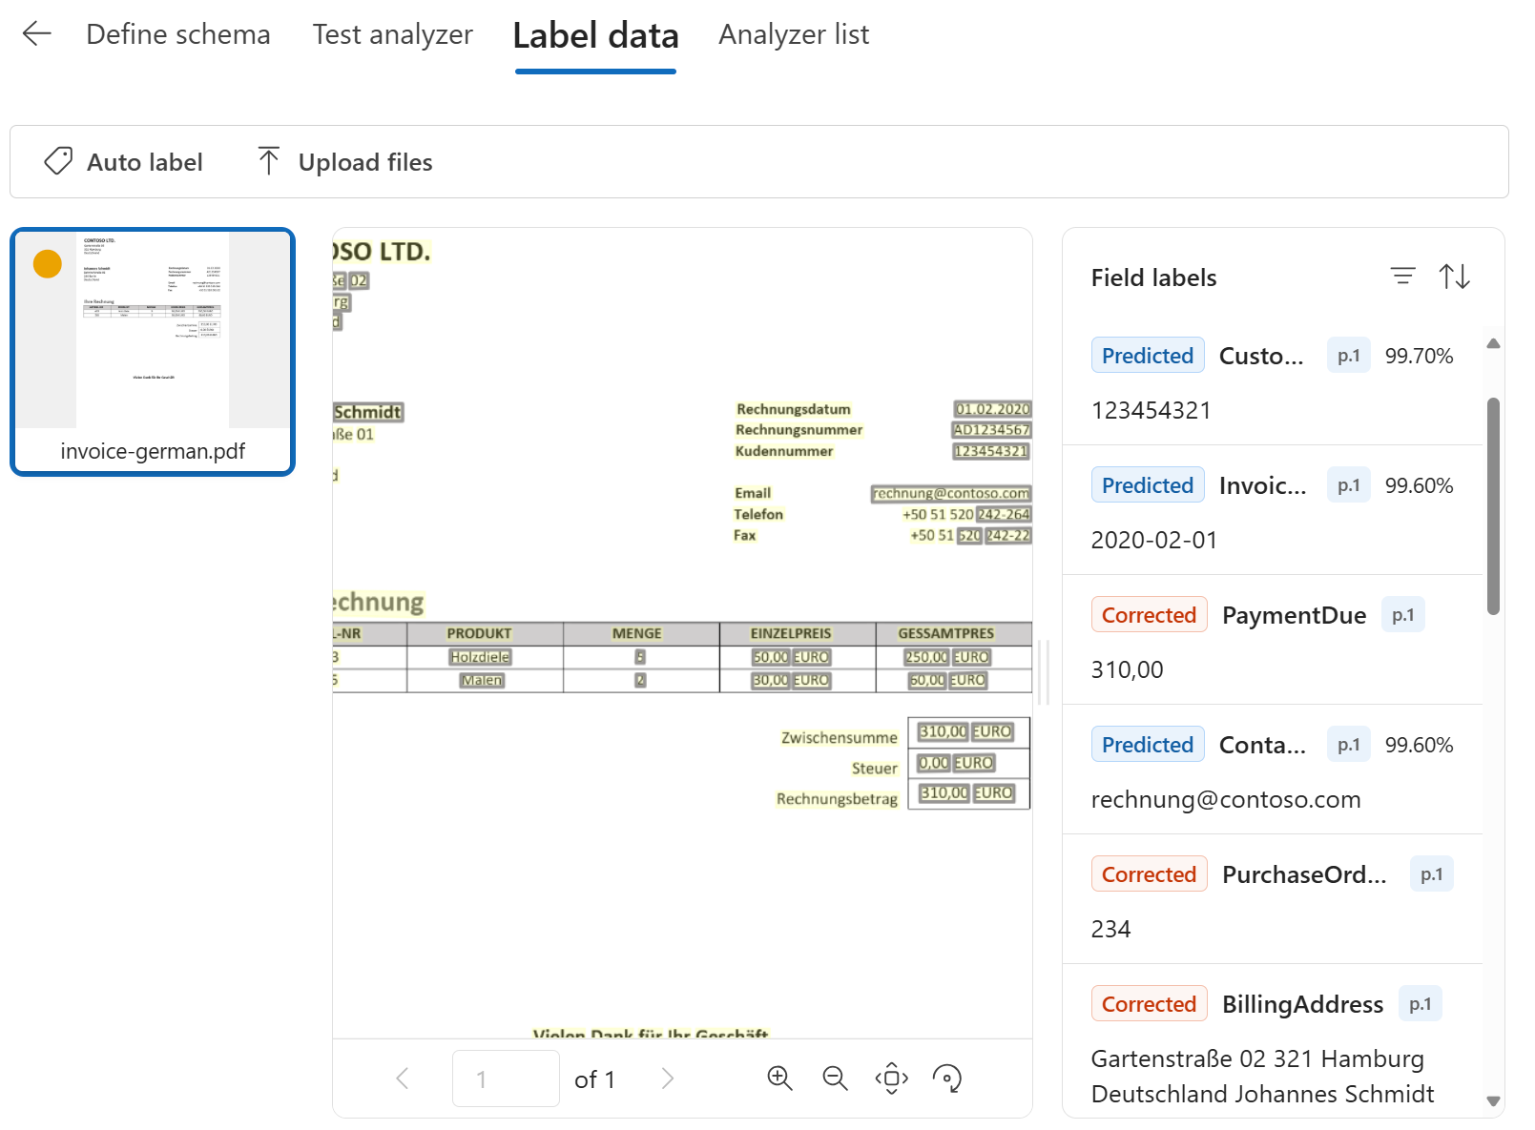This screenshot has height=1130, width=1535.
Task: Open the Test analyzer tab
Action: 392,34
